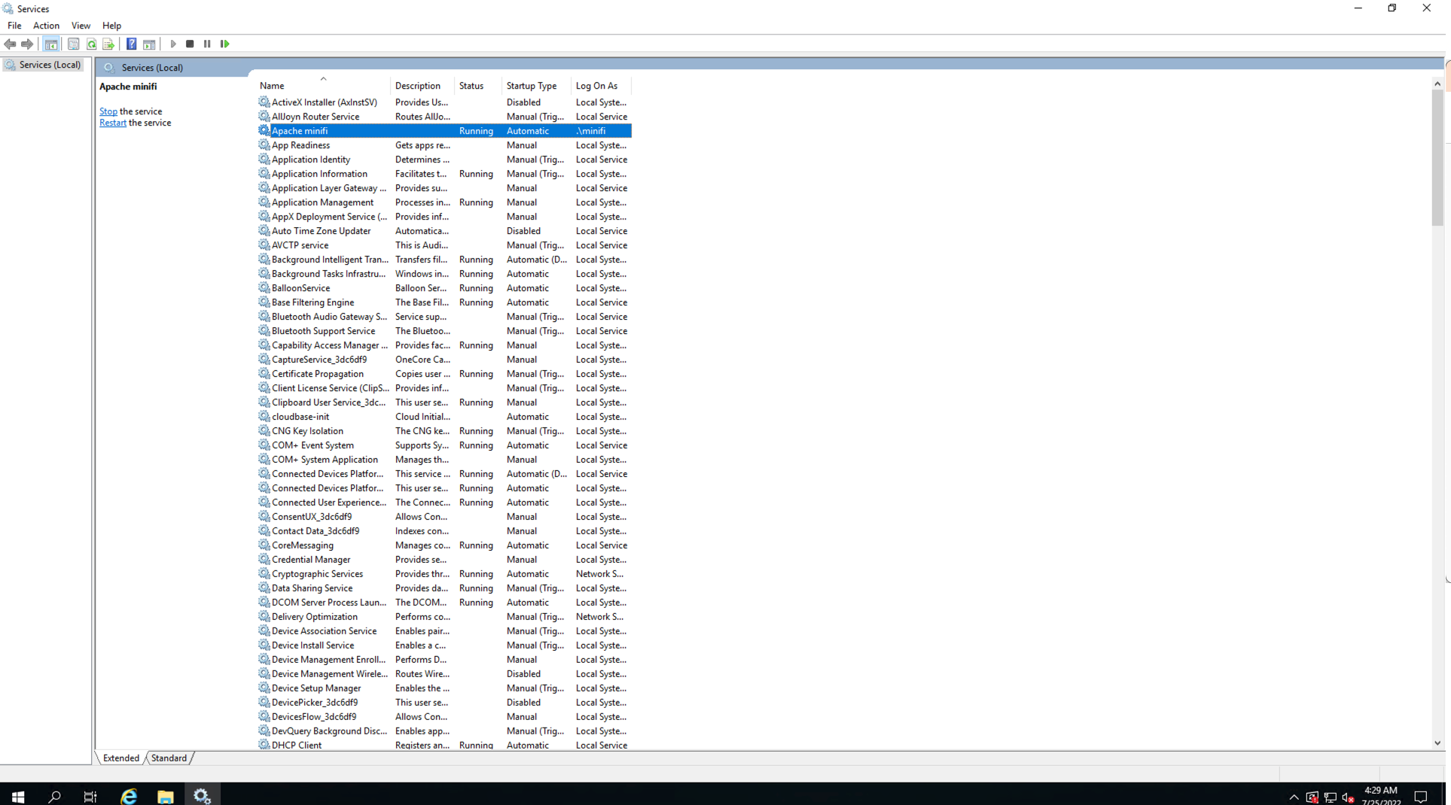Click the Show/Hide Console Tree toolbar icon
Viewport: 1451px width, 805px height.
pos(51,44)
